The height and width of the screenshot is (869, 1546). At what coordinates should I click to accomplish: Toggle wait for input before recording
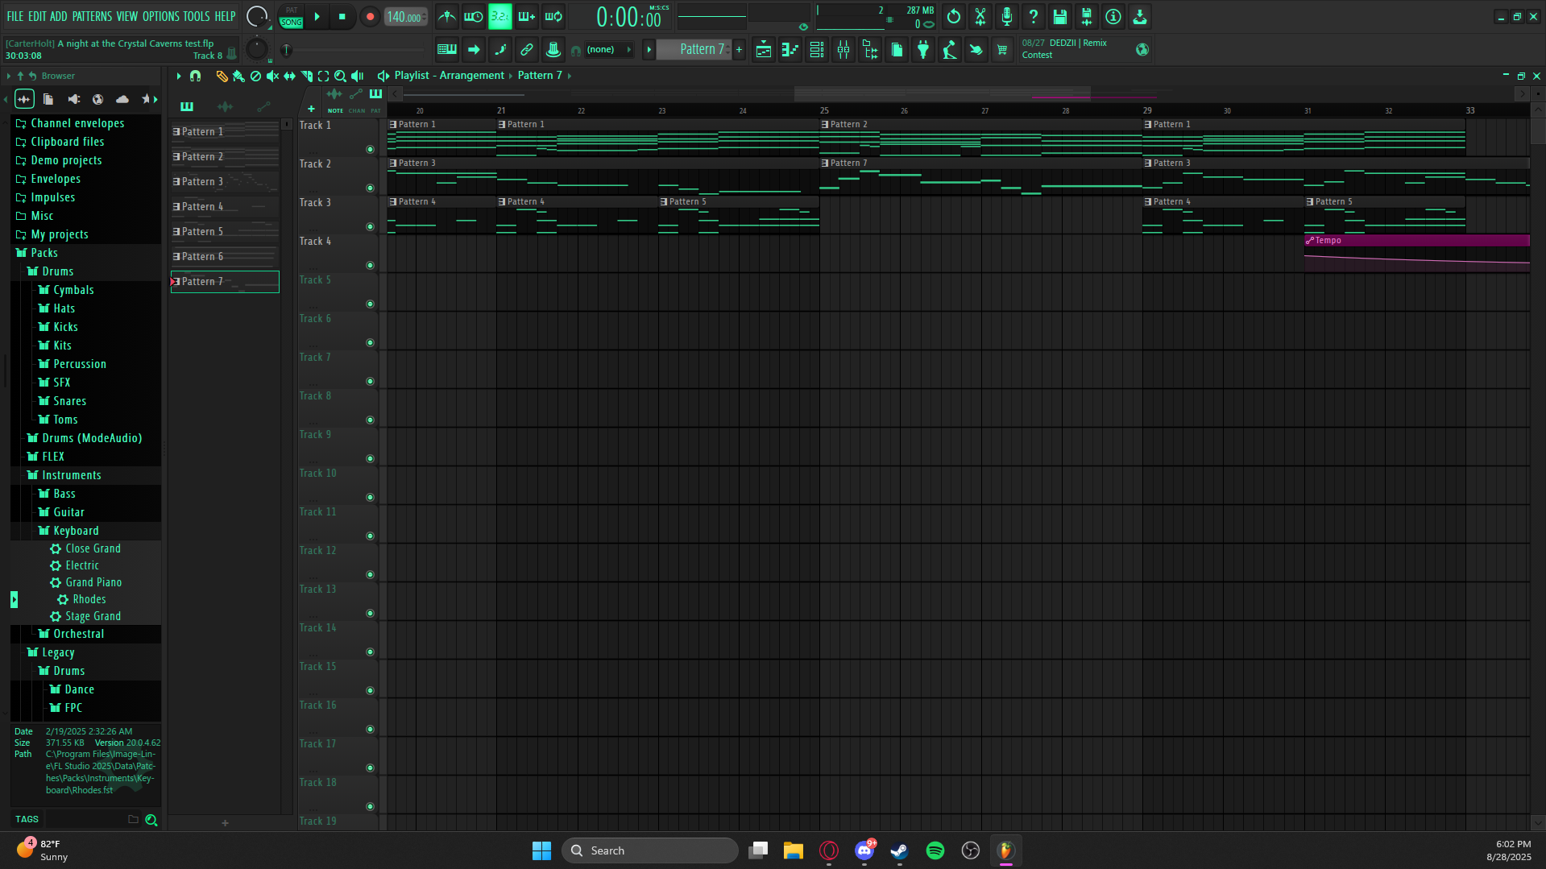(x=474, y=16)
